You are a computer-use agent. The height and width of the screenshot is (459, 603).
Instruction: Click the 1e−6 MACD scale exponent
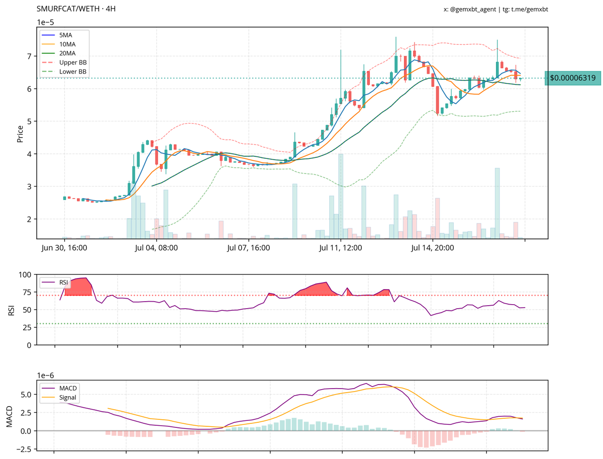tap(46, 376)
